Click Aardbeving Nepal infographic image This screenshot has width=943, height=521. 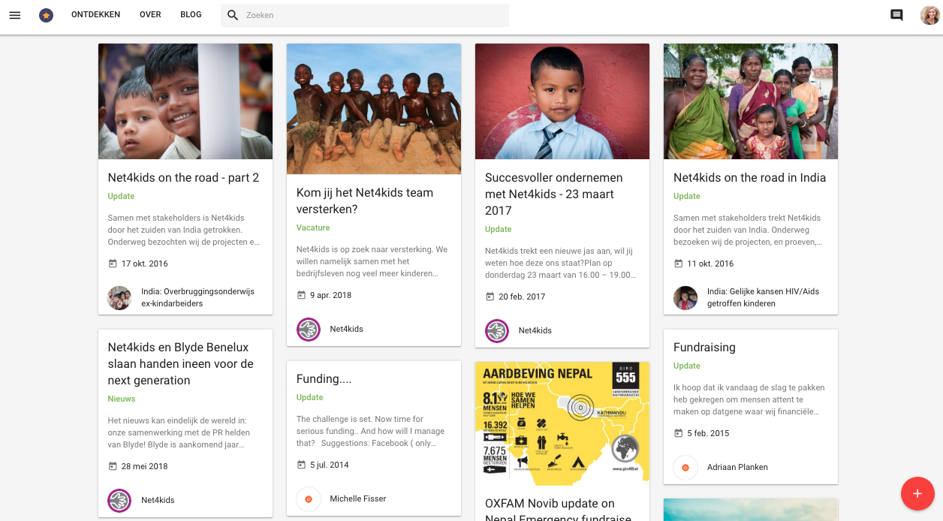pyautogui.click(x=562, y=423)
